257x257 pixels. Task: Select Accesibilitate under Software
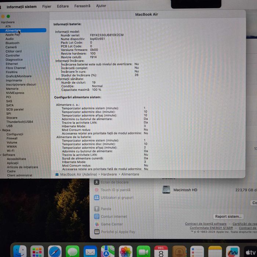pyautogui.click(x=17, y=159)
